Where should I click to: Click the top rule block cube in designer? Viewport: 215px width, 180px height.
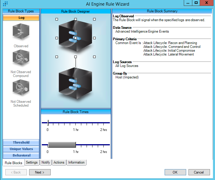point(75,38)
